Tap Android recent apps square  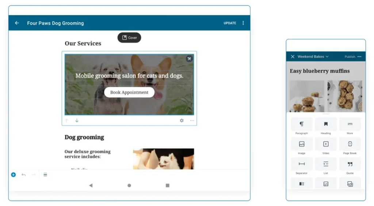pos(167,186)
